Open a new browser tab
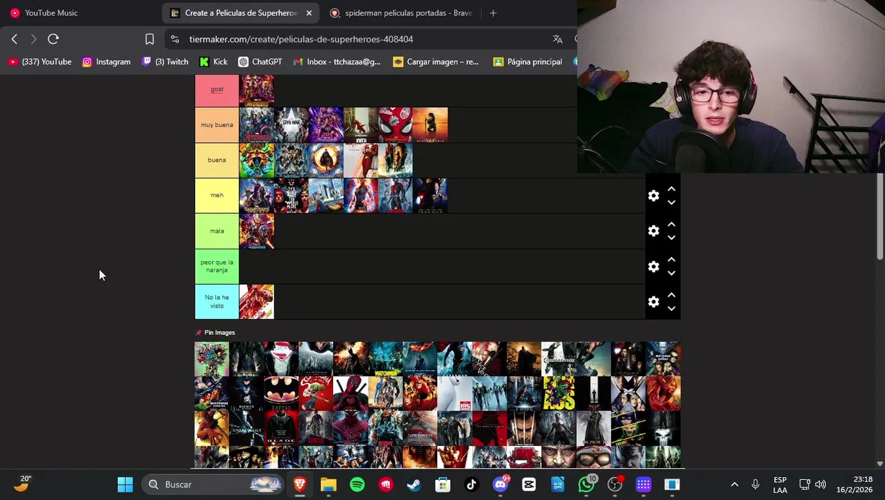This screenshot has width=885, height=500. coord(493,12)
